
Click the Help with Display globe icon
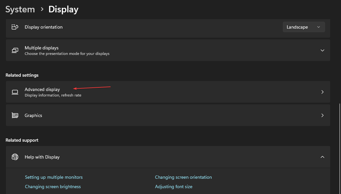[15, 157]
